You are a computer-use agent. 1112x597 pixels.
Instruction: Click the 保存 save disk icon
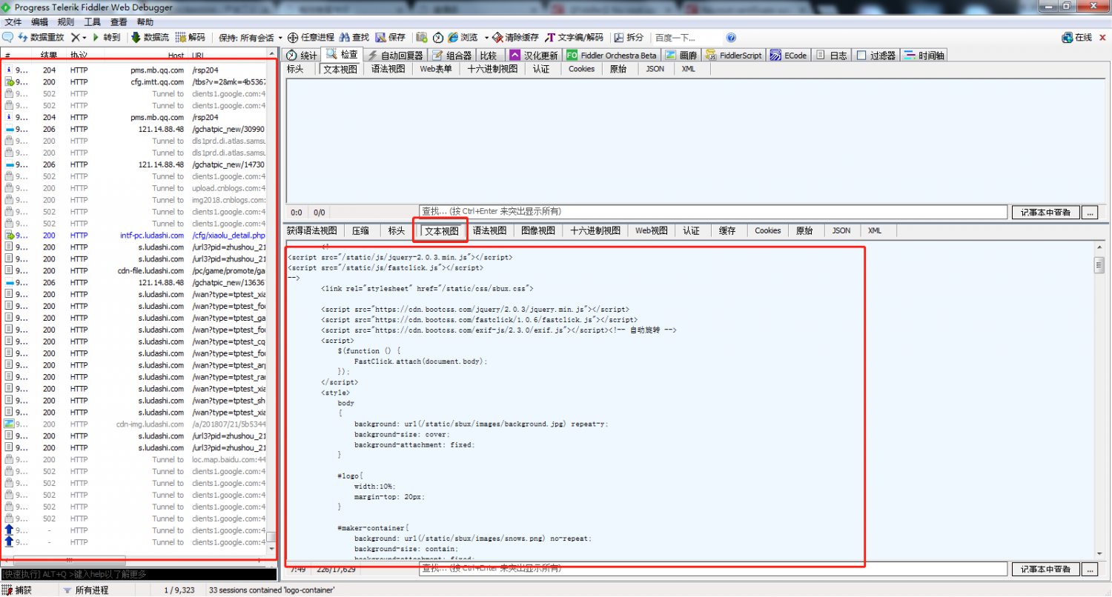(x=391, y=37)
